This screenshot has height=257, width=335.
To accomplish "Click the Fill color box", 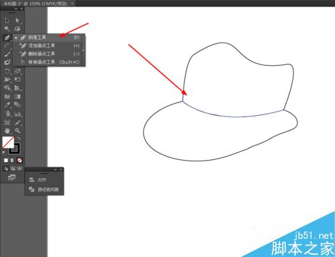I will (8, 142).
